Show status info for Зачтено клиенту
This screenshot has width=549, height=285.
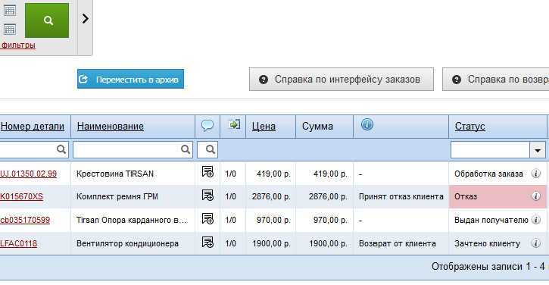pos(535,243)
